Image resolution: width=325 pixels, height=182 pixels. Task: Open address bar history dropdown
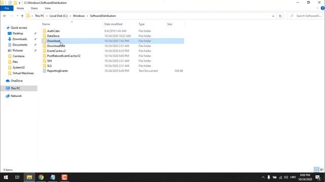[x=273, y=16]
